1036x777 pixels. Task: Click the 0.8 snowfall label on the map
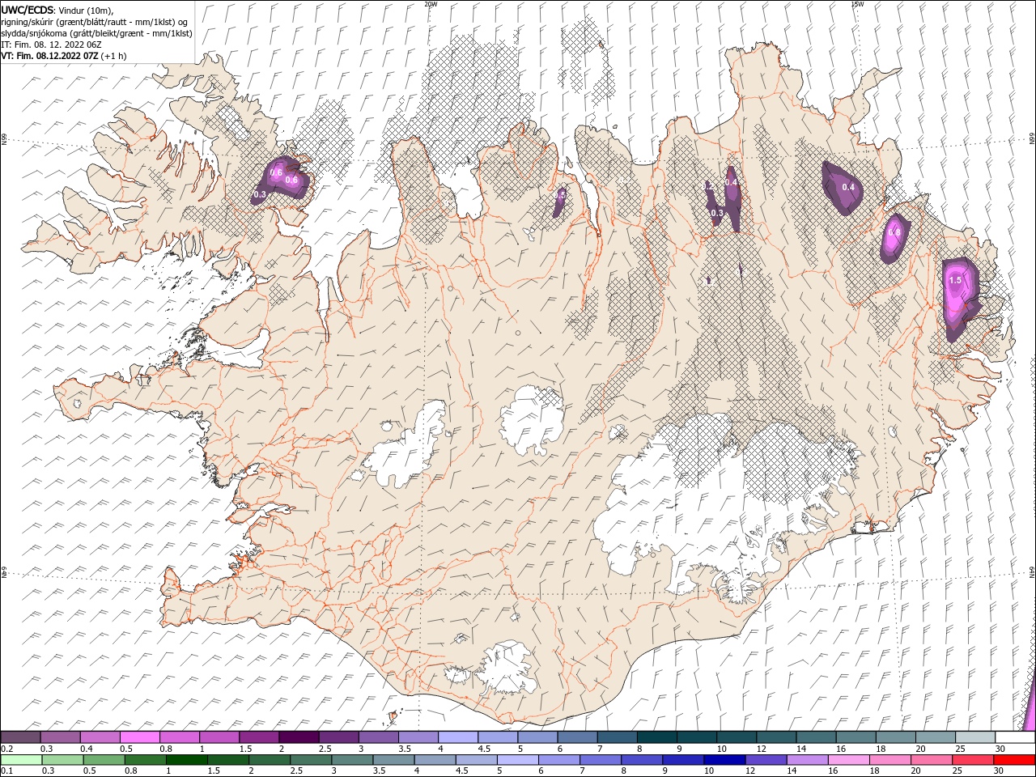pyautogui.click(x=894, y=232)
